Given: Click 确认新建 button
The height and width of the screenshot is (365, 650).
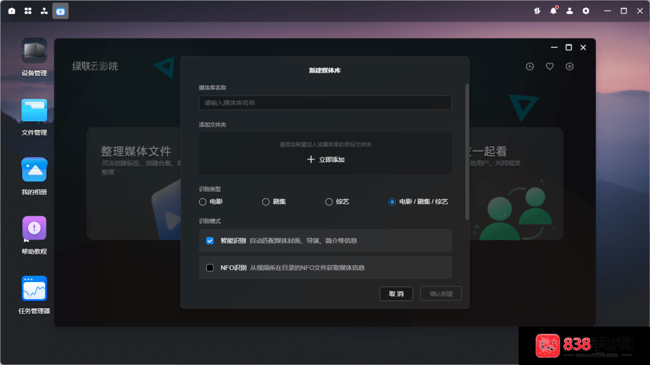Looking at the screenshot, I should (x=441, y=294).
